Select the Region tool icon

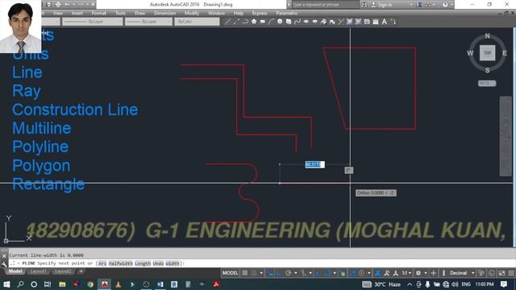pos(367,22)
